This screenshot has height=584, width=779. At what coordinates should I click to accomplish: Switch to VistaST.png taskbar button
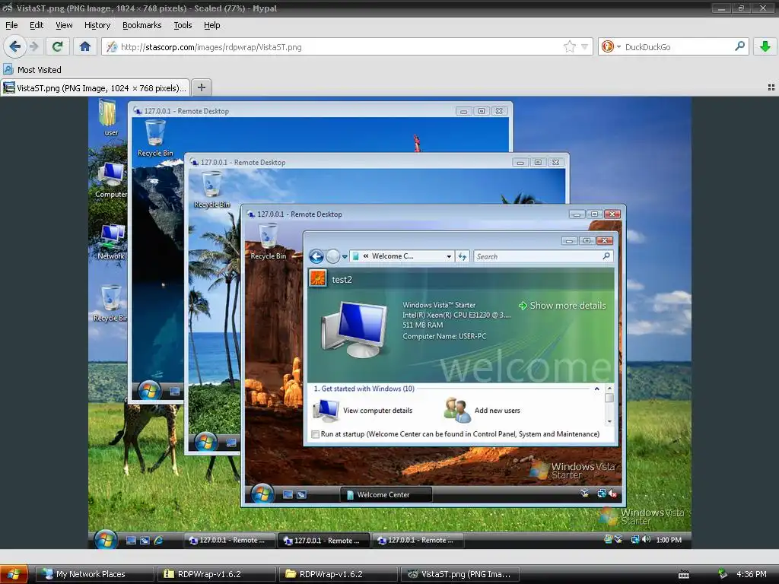pos(460,574)
